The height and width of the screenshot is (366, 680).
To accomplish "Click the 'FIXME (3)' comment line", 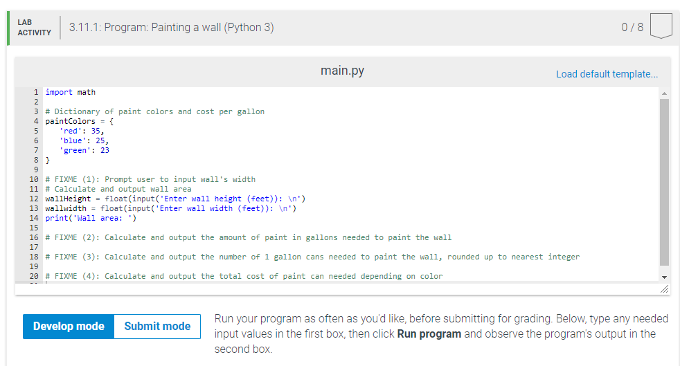I will tap(312, 257).
